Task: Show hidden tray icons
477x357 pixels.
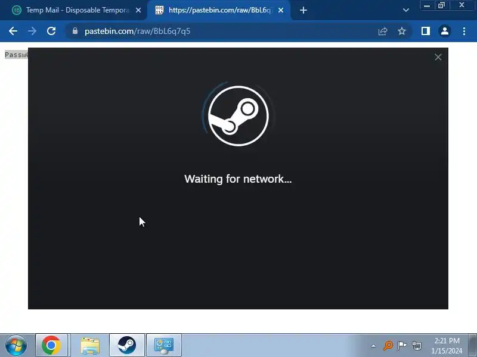Action: pos(374,346)
